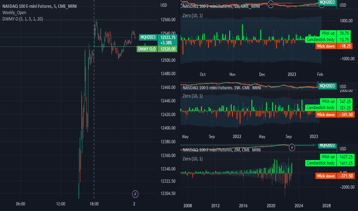Click the Feb date label on the 1D chart

[x=320, y=74]
